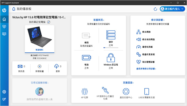Click the 修正網路 label
This screenshot has height=106, width=187.
pos(146,32)
